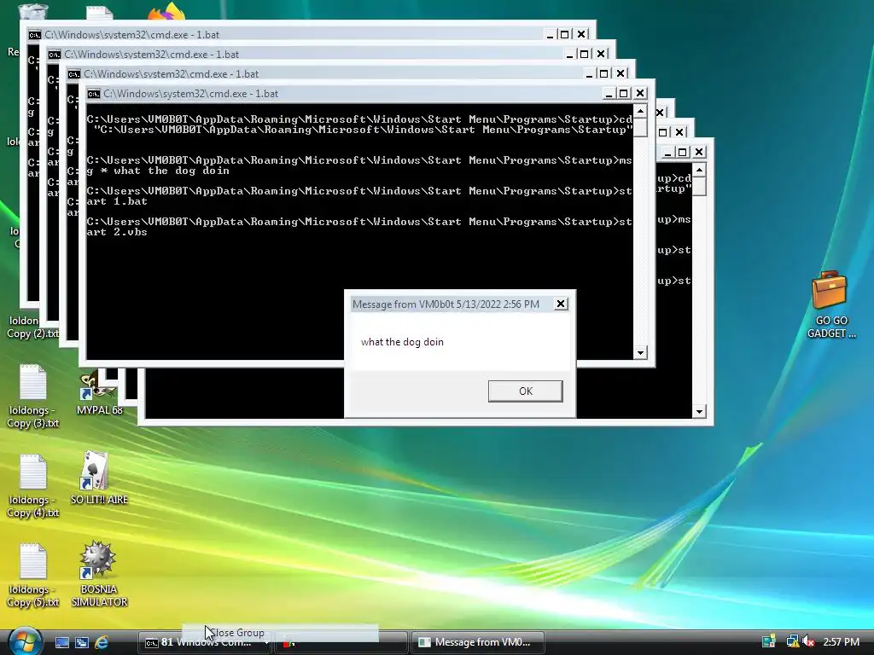Click the topmost rear cmd.exe title bar
This screenshot has height=655, width=874.
[307, 34]
